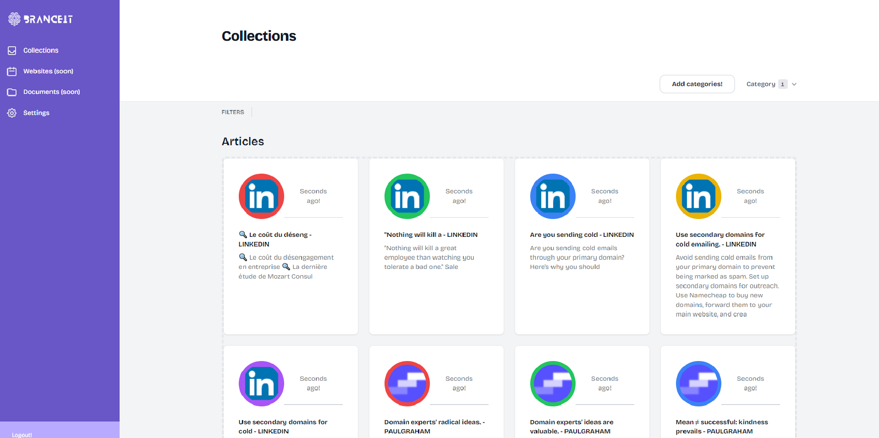Open "Le coût du déseng - LINKEDIN" article title
The height and width of the screenshot is (438, 879).
275,239
